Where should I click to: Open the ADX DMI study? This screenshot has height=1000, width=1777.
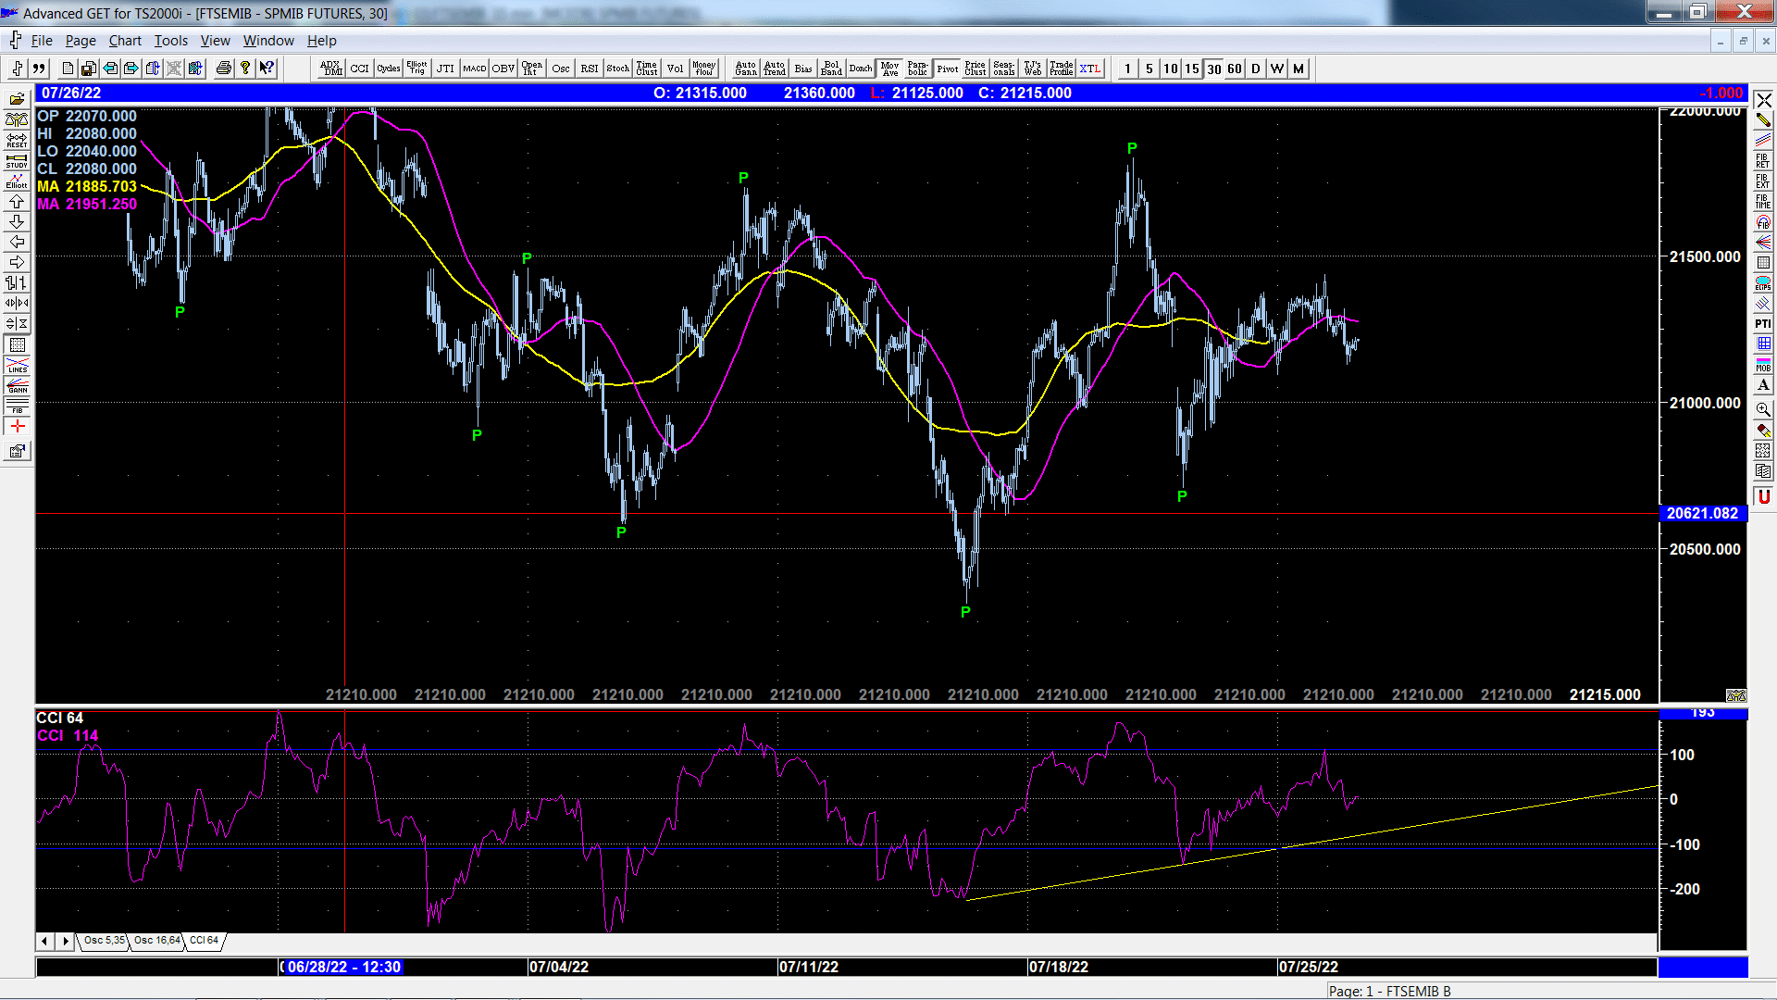pos(330,69)
